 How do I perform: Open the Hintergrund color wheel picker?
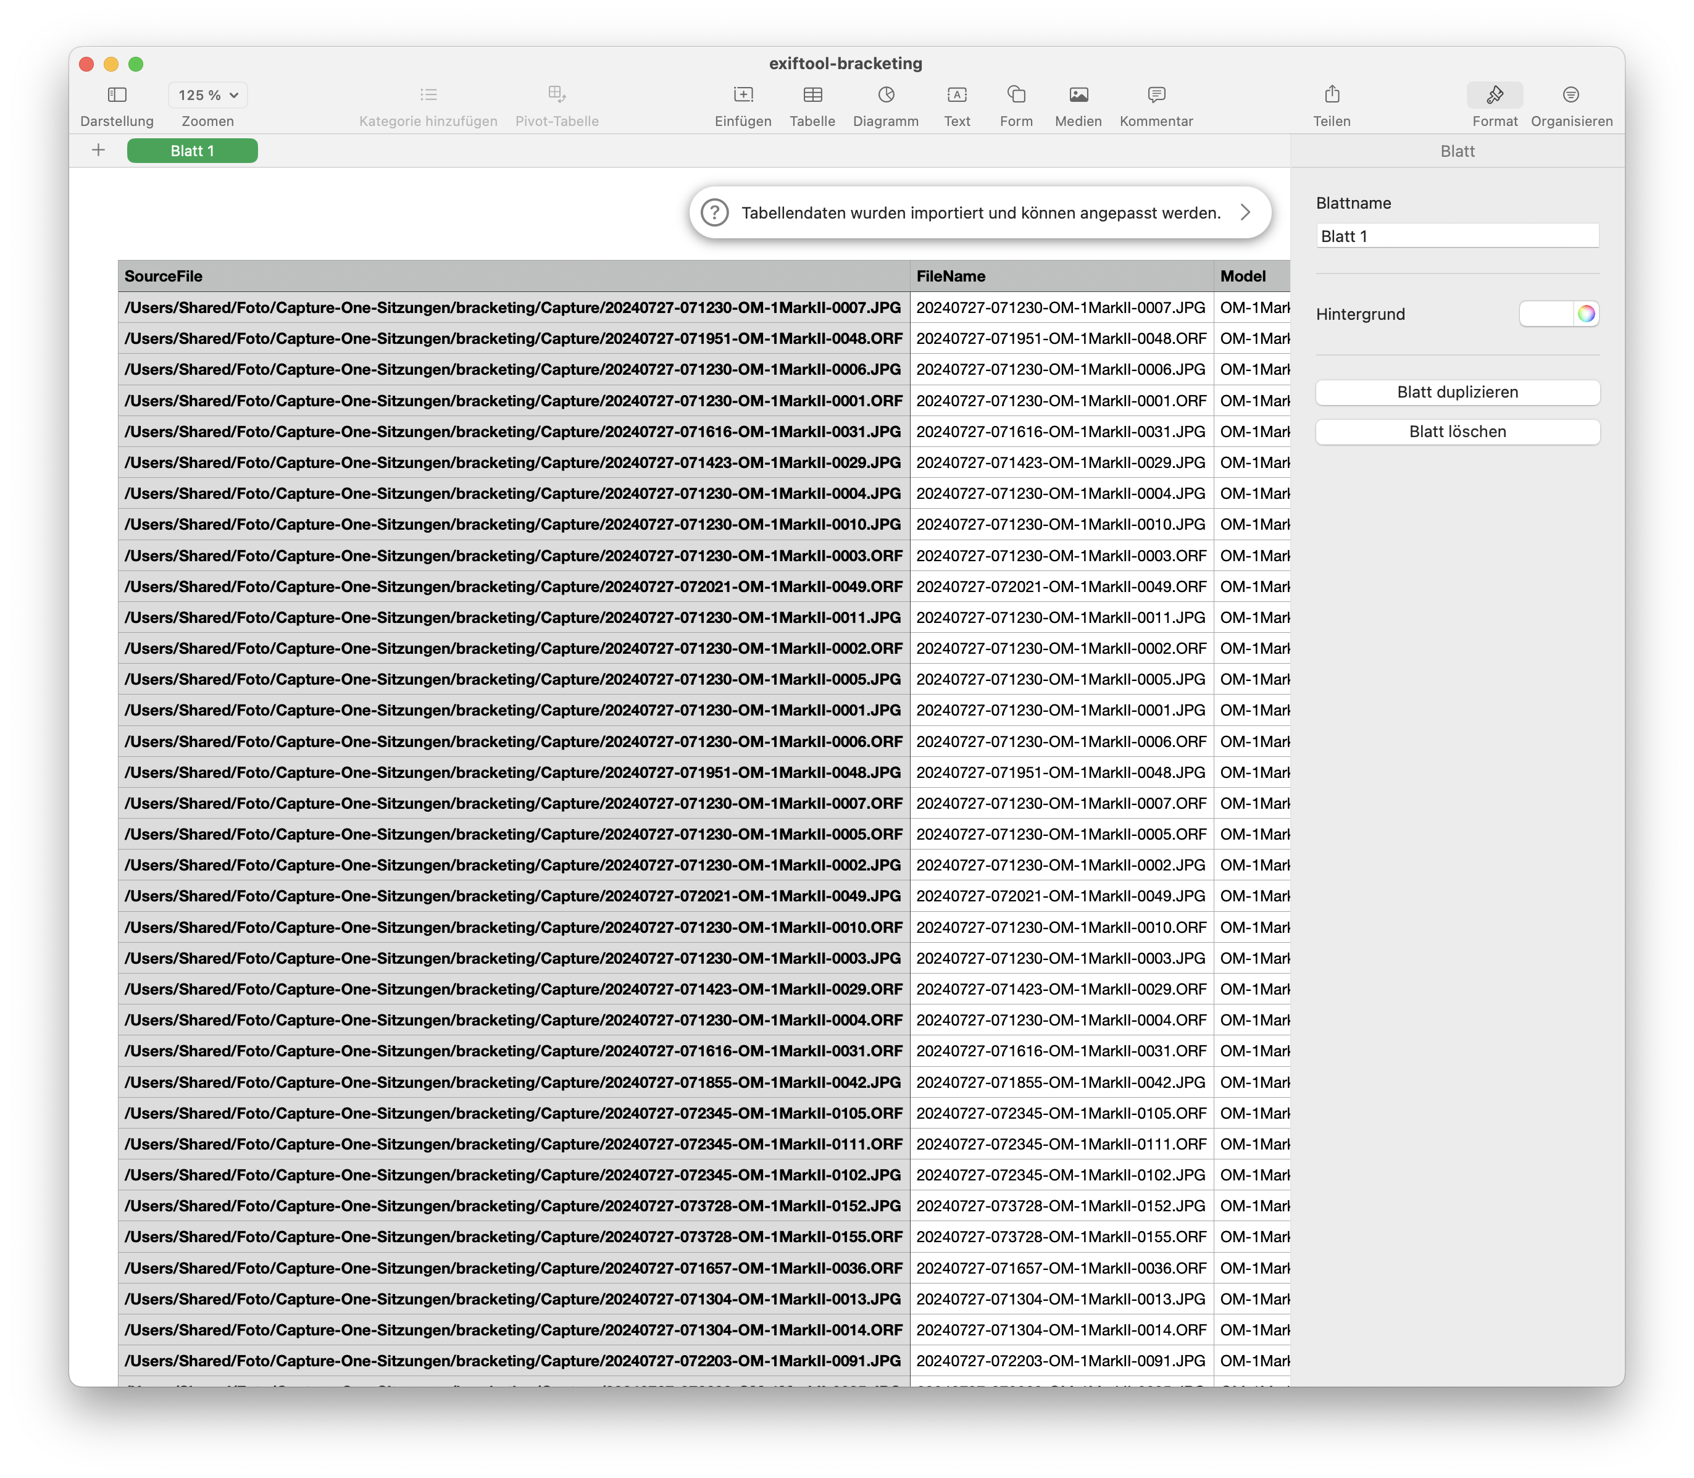pyautogui.click(x=1586, y=314)
